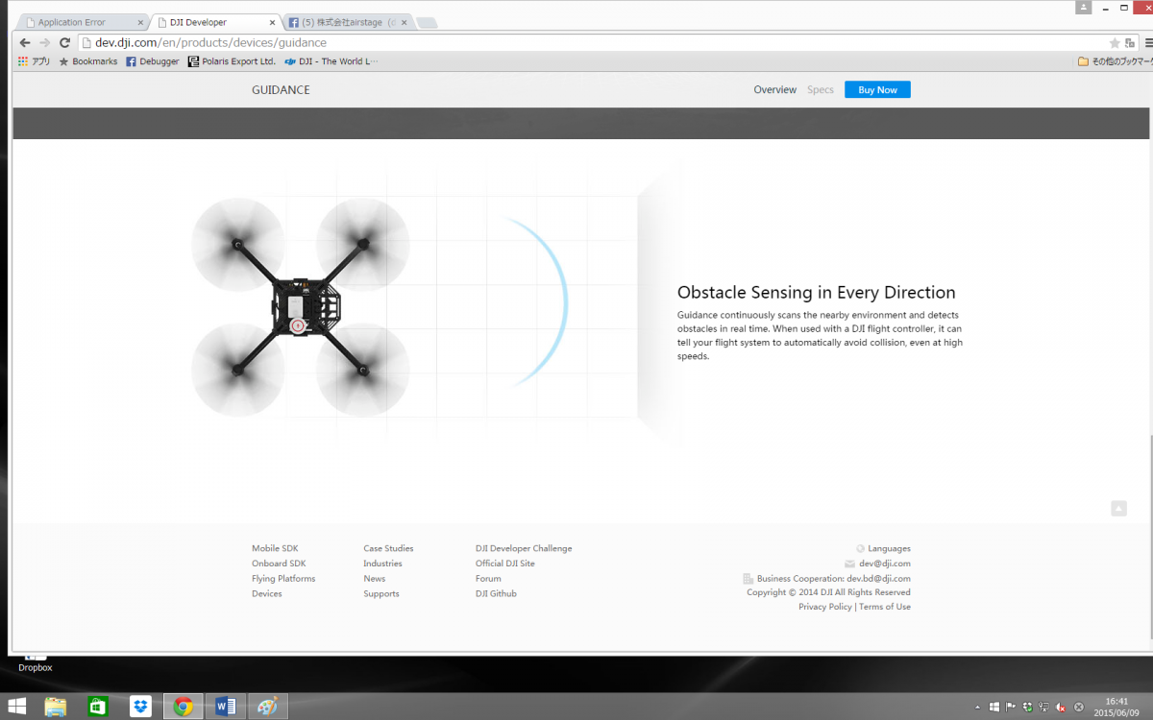This screenshot has height=720, width=1153.
Task: Open the Devices footer link
Action: point(267,593)
